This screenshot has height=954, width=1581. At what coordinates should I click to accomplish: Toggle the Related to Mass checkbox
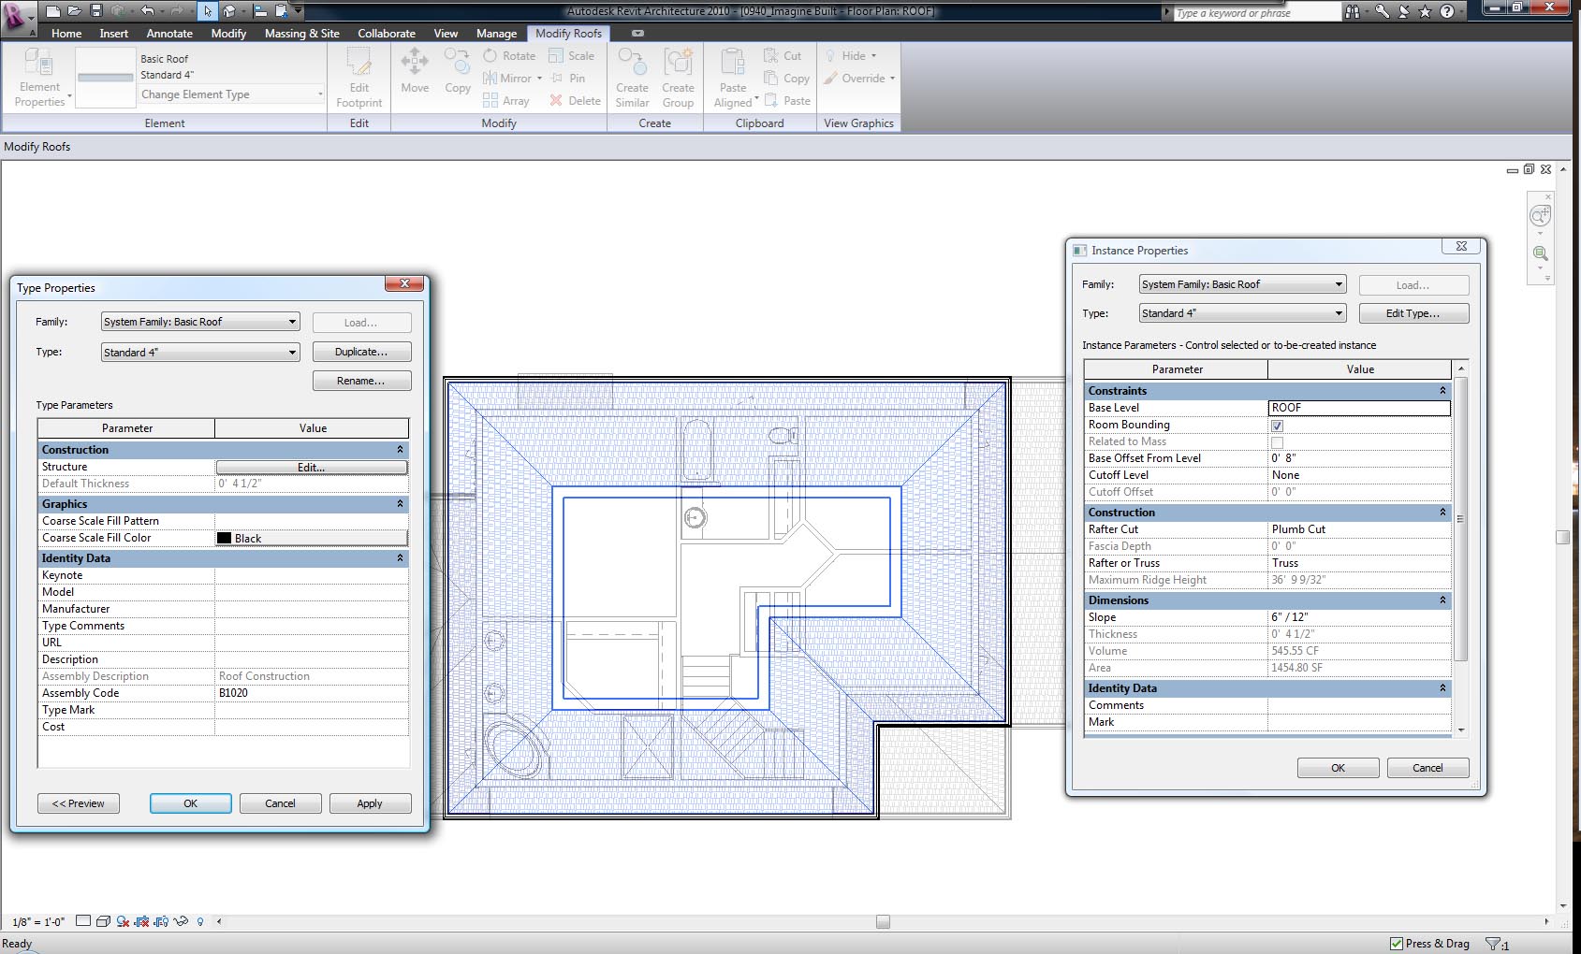click(1277, 442)
